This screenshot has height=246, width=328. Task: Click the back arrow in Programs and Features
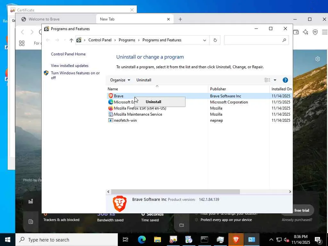tap(48, 40)
